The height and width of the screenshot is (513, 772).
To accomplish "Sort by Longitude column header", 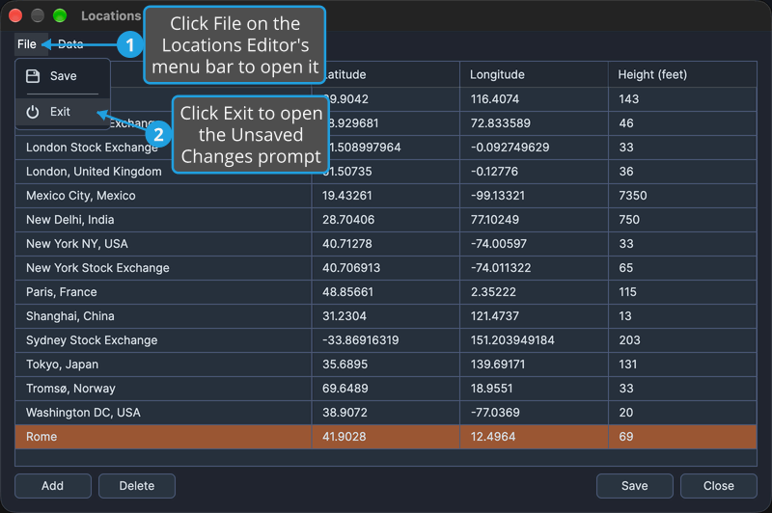I will pos(534,75).
